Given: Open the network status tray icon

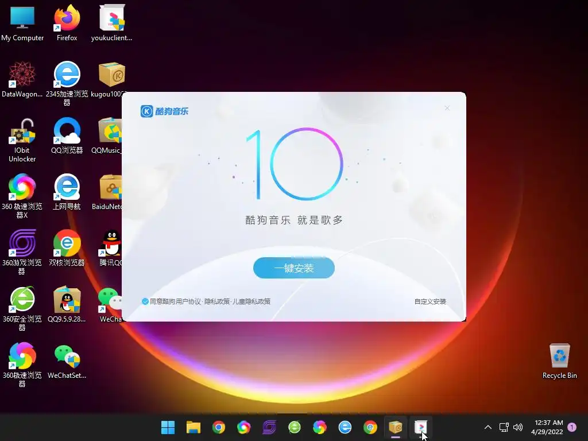Looking at the screenshot, I should coord(504,427).
